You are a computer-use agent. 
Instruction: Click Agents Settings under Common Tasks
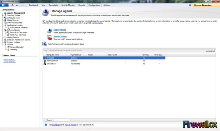pyautogui.click(x=10, y=62)
